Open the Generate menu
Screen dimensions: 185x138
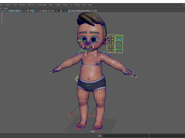coord(77,5)
